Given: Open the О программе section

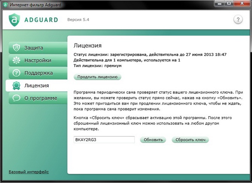Looking at the screenshot, I should pyautogui.click(x=38, y=98).
